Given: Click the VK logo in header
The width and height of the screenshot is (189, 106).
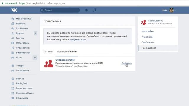Looking at the screenshot, I should tap(14, 10).
